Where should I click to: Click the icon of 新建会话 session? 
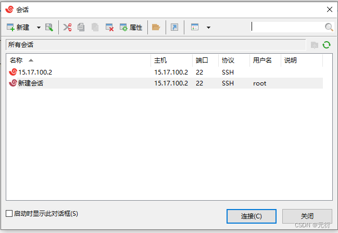tap(13, 83)
